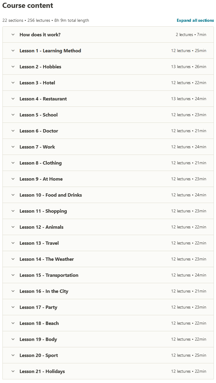This screenshot has width=216, height=383.
Task: Click Expand all sections link
Action: [195, 21]
